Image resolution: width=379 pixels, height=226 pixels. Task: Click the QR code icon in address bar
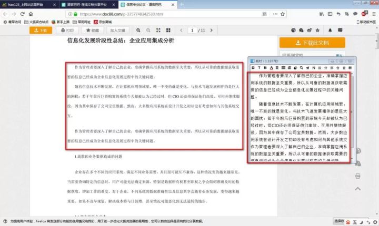264,14
